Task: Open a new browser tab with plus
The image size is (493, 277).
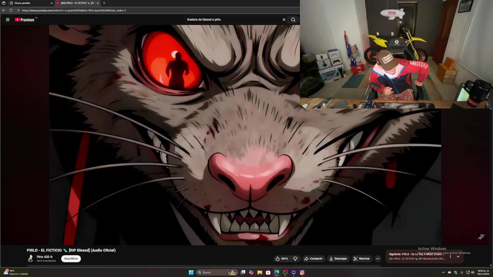Action: 104,3
